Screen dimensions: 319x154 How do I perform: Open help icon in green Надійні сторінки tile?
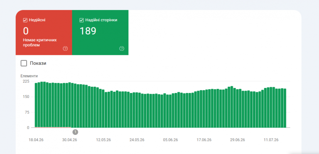coord(122,49)
